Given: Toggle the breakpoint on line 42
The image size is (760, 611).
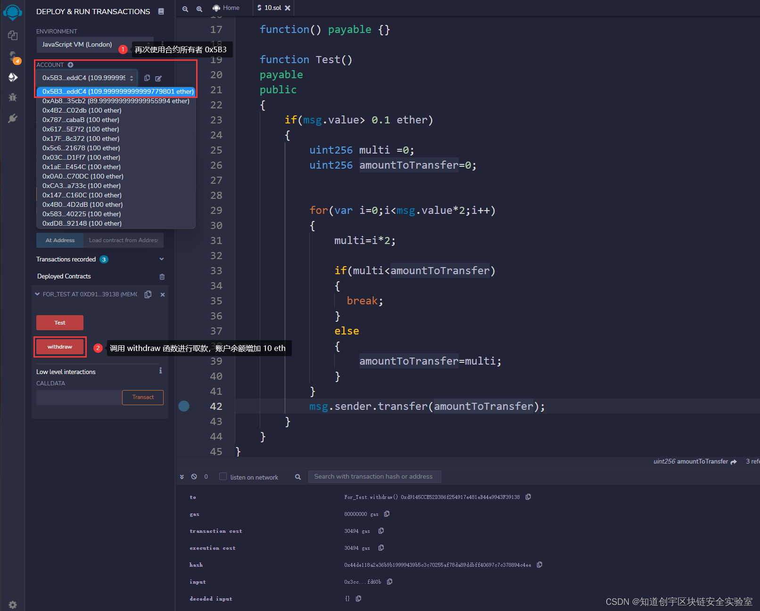Looking at the screenshot, I should click(x=184, y=406).
